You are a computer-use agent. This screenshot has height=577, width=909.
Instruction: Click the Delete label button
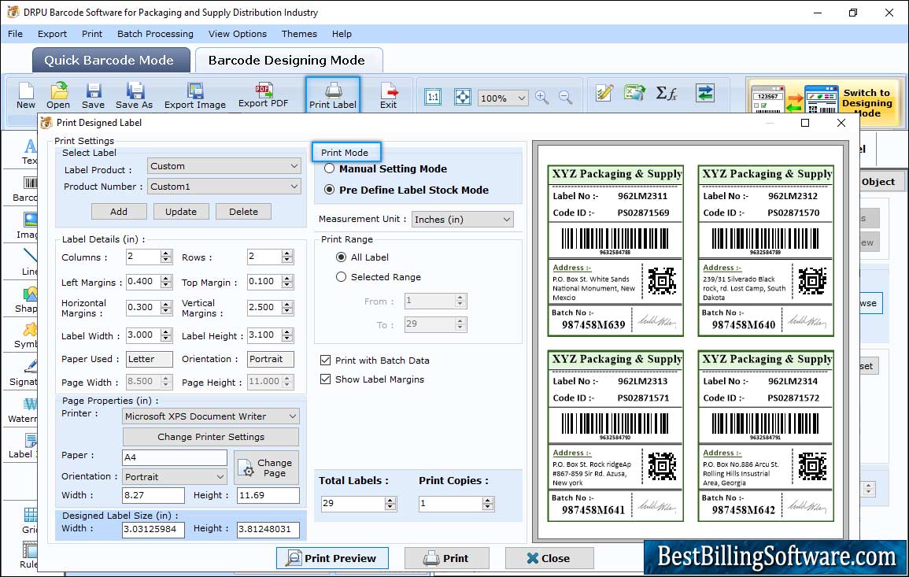coord(243,212)
